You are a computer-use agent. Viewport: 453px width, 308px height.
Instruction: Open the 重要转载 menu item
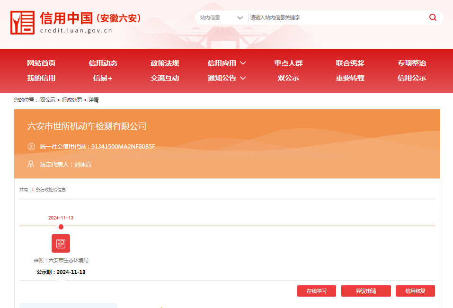(350, 78)
